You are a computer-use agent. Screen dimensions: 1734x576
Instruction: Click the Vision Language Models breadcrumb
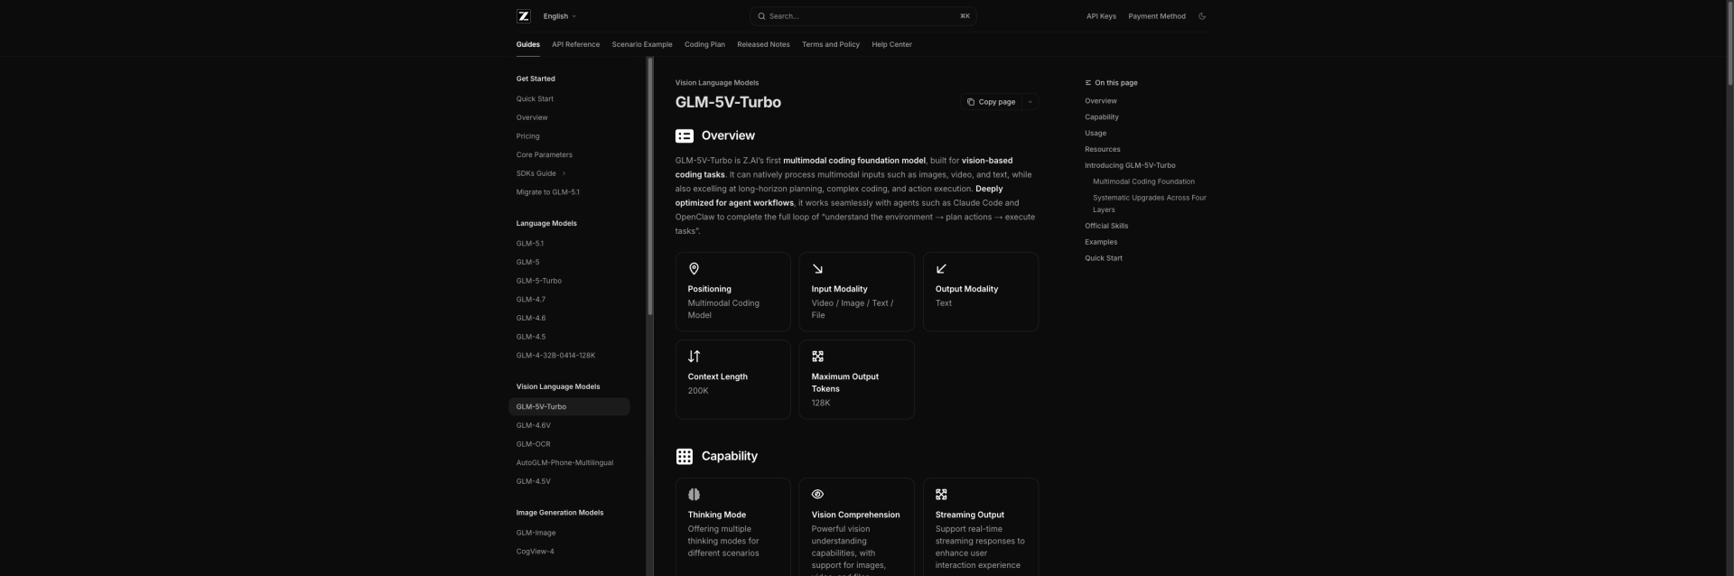(717, 83)
